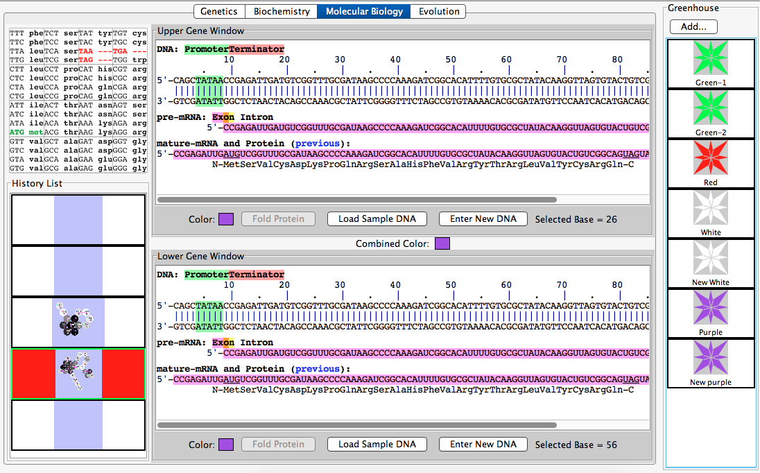Choose the White flower icon
The height and width of the screenshot is (473, 760).
(x=710, y=208)
